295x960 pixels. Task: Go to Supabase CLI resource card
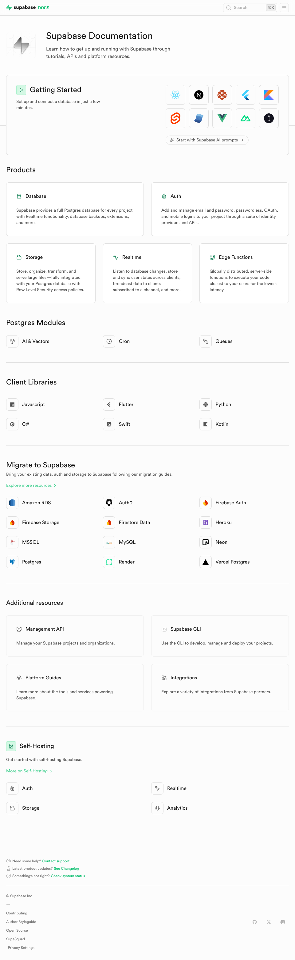(220, 635)
